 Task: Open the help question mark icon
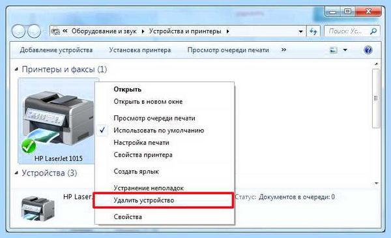(368, 50)
